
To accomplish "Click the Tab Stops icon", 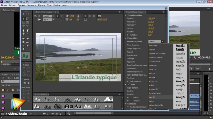I will 86,20.
